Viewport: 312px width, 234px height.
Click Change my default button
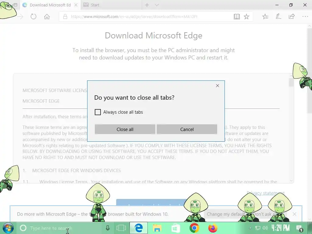tap(226, 214)
